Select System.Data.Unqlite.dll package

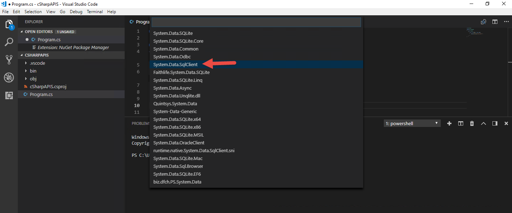click(256, 96)
